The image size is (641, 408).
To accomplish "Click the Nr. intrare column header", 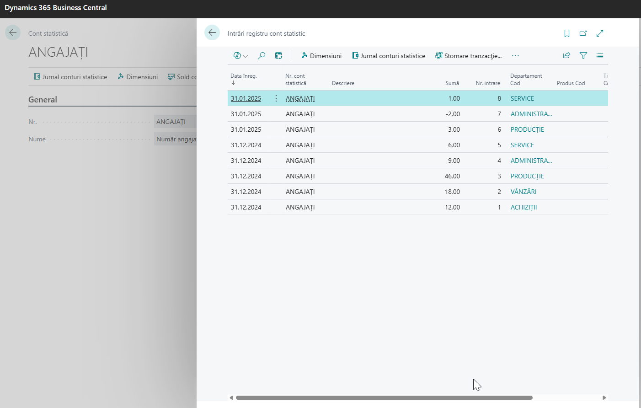I will 488,83.
